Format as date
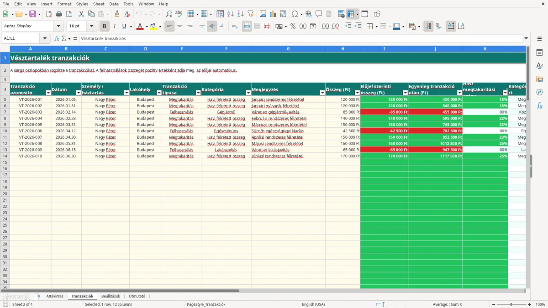The image size is (548, 308). (x=313, y=26)
